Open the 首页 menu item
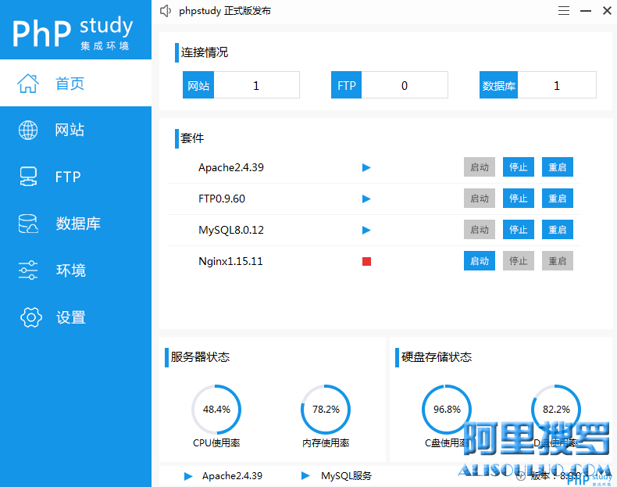 click(x=76, y=83)
